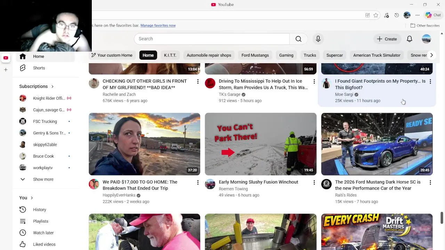Open Watch later in the sidebar
The height and width of the screenshot is (250, 445).
click(x=45, y=233)
